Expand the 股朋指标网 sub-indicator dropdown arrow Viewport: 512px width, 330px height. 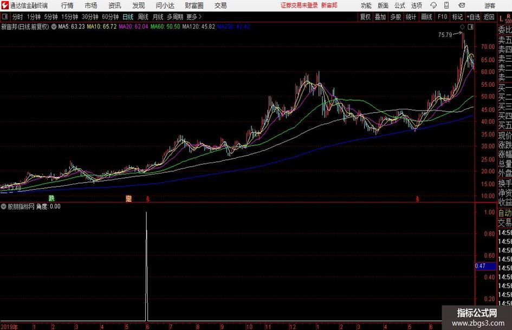click(4, 206)
